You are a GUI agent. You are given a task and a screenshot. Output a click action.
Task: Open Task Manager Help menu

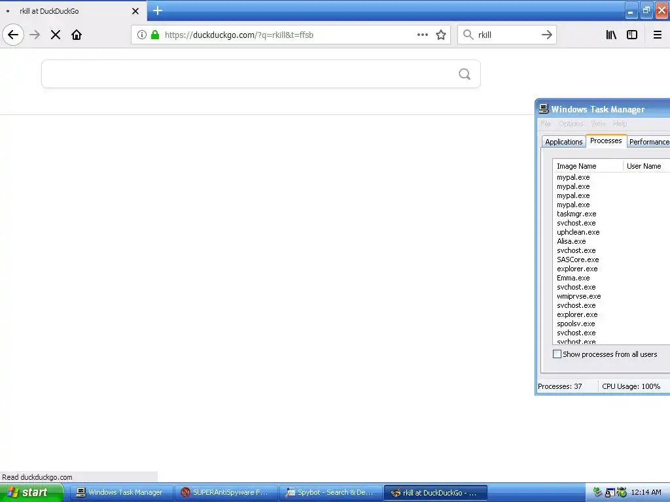620,124
